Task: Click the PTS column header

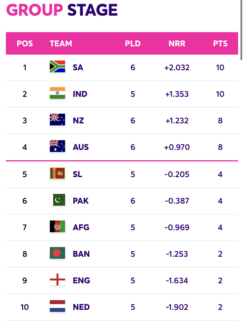Action: pos(220,44)
